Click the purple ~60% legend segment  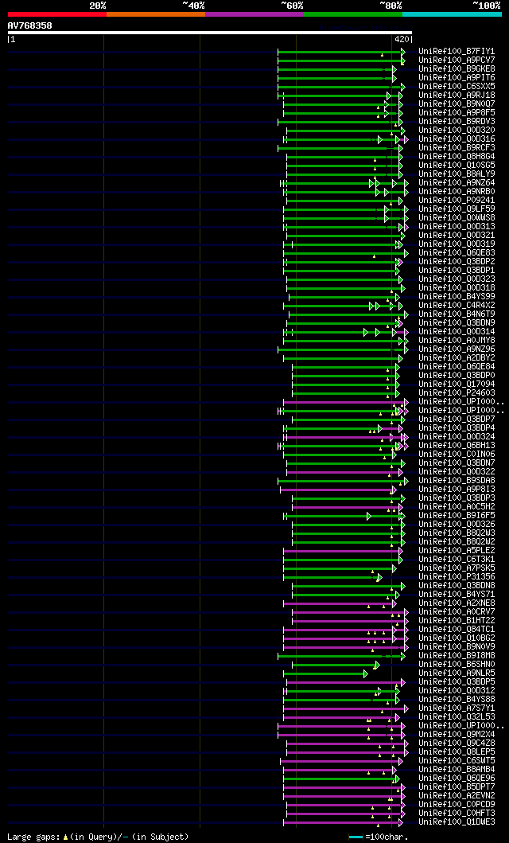tap(254, 14)
